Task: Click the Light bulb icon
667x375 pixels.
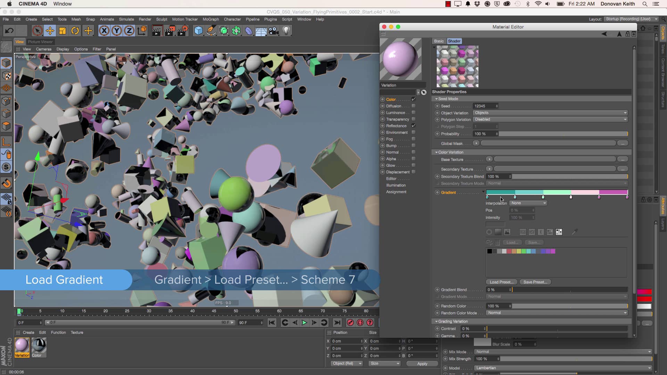Action: click(x=286, y=31)
